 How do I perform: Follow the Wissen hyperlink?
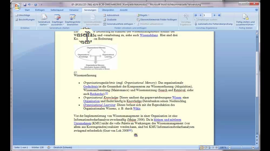point(177,98)
